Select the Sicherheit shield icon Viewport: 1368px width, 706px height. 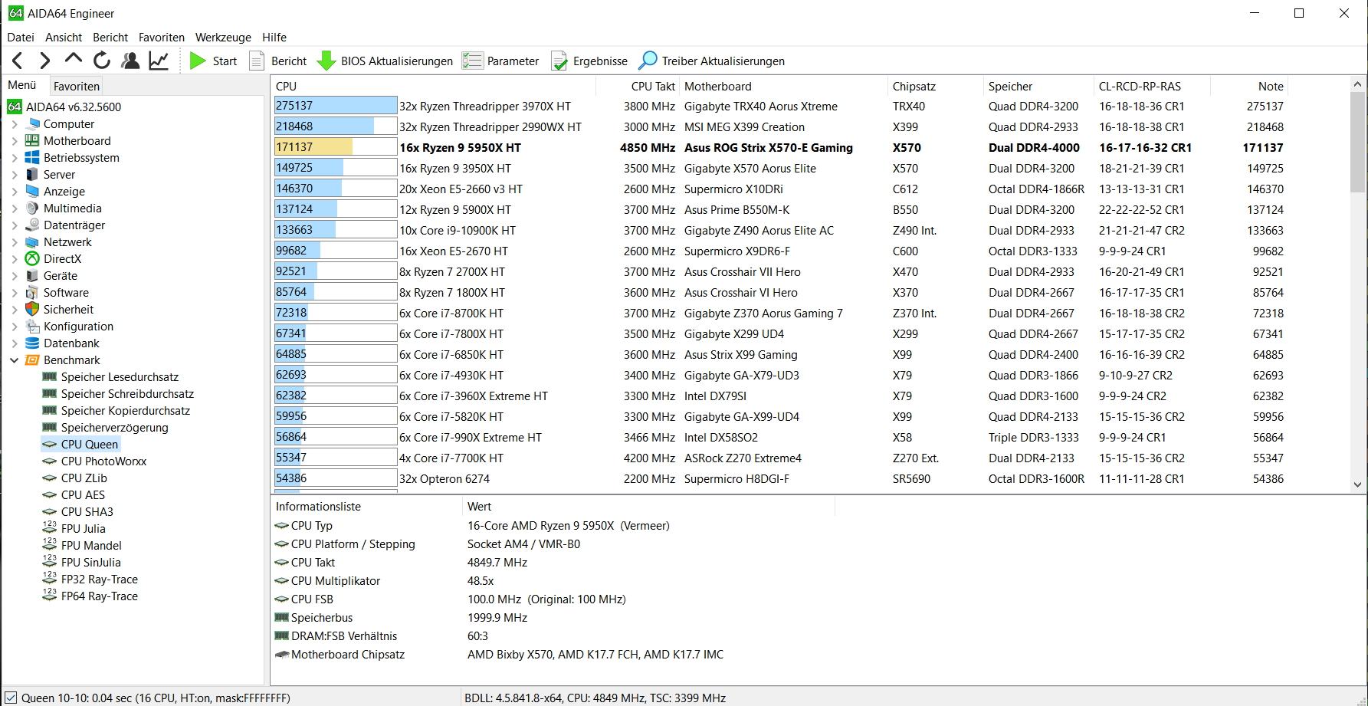pyautogui.click(x=32, y=309)
